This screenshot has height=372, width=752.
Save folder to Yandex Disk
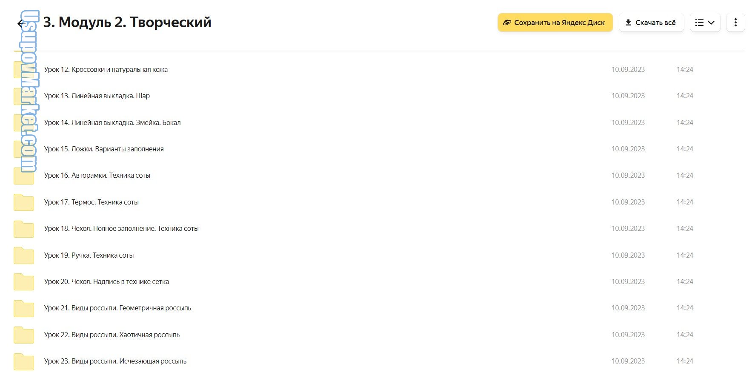tap(555, 23)
